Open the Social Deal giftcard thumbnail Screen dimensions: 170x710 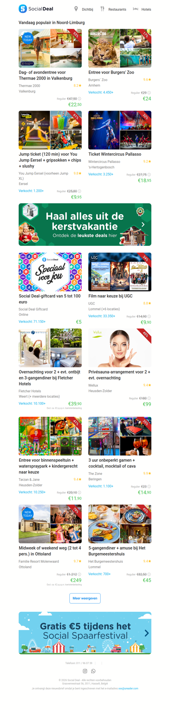(50, 272)
